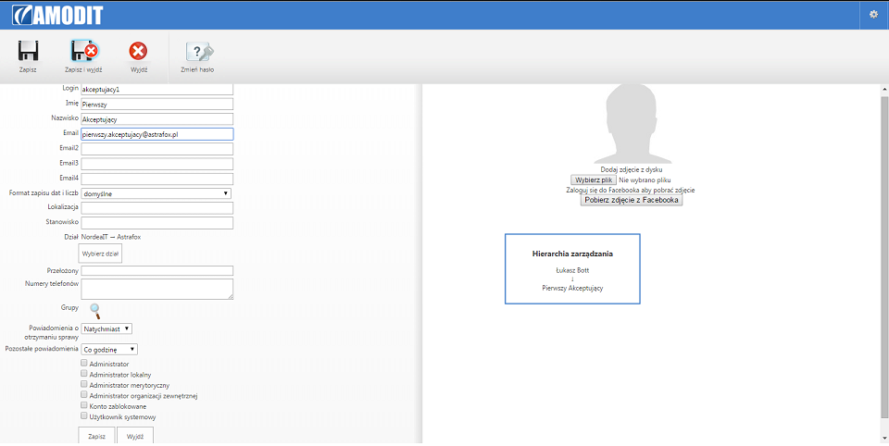Screen dimensions: 889x446
Task: Click the Grupy magnifying glass icon
Action: [x=94, y=310]
